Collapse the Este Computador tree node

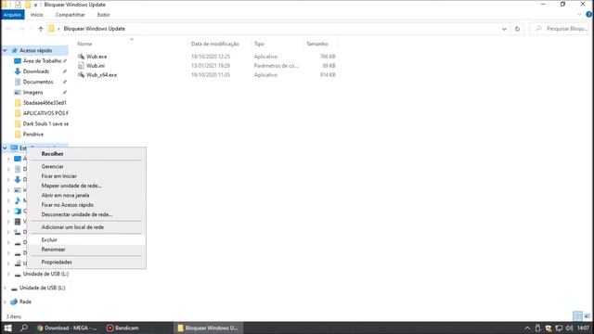pos(5,148)
